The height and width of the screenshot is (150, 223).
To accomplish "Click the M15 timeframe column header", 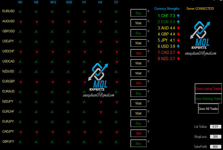I will click(53, 2).
